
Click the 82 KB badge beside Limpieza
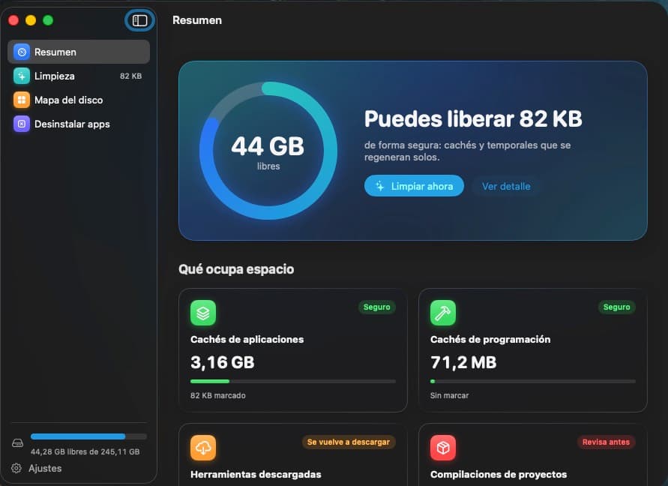point(130,76)
